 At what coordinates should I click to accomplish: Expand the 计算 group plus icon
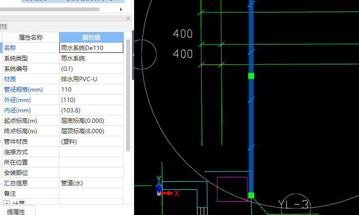7,203
